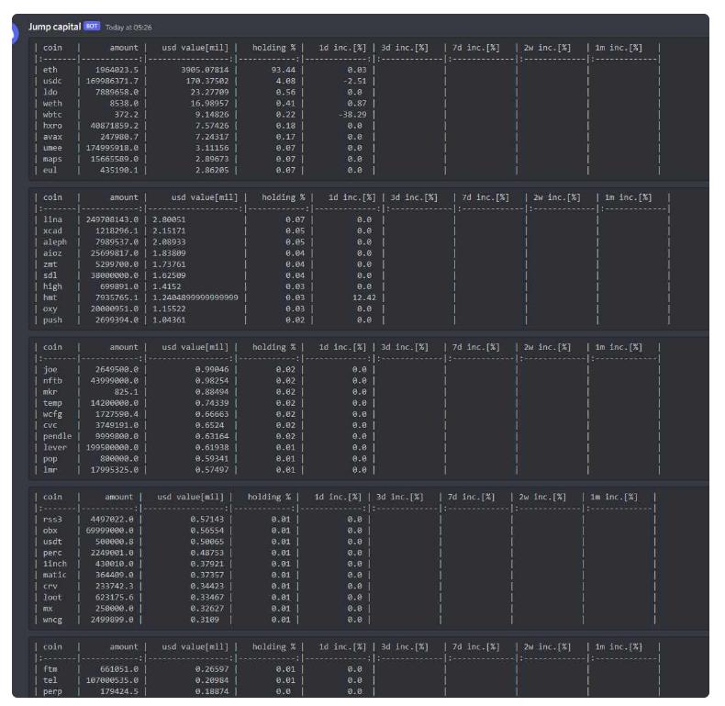Click the lina coin in second table
725x706 pixels.
pyautogui.click(x=53, y=219)
